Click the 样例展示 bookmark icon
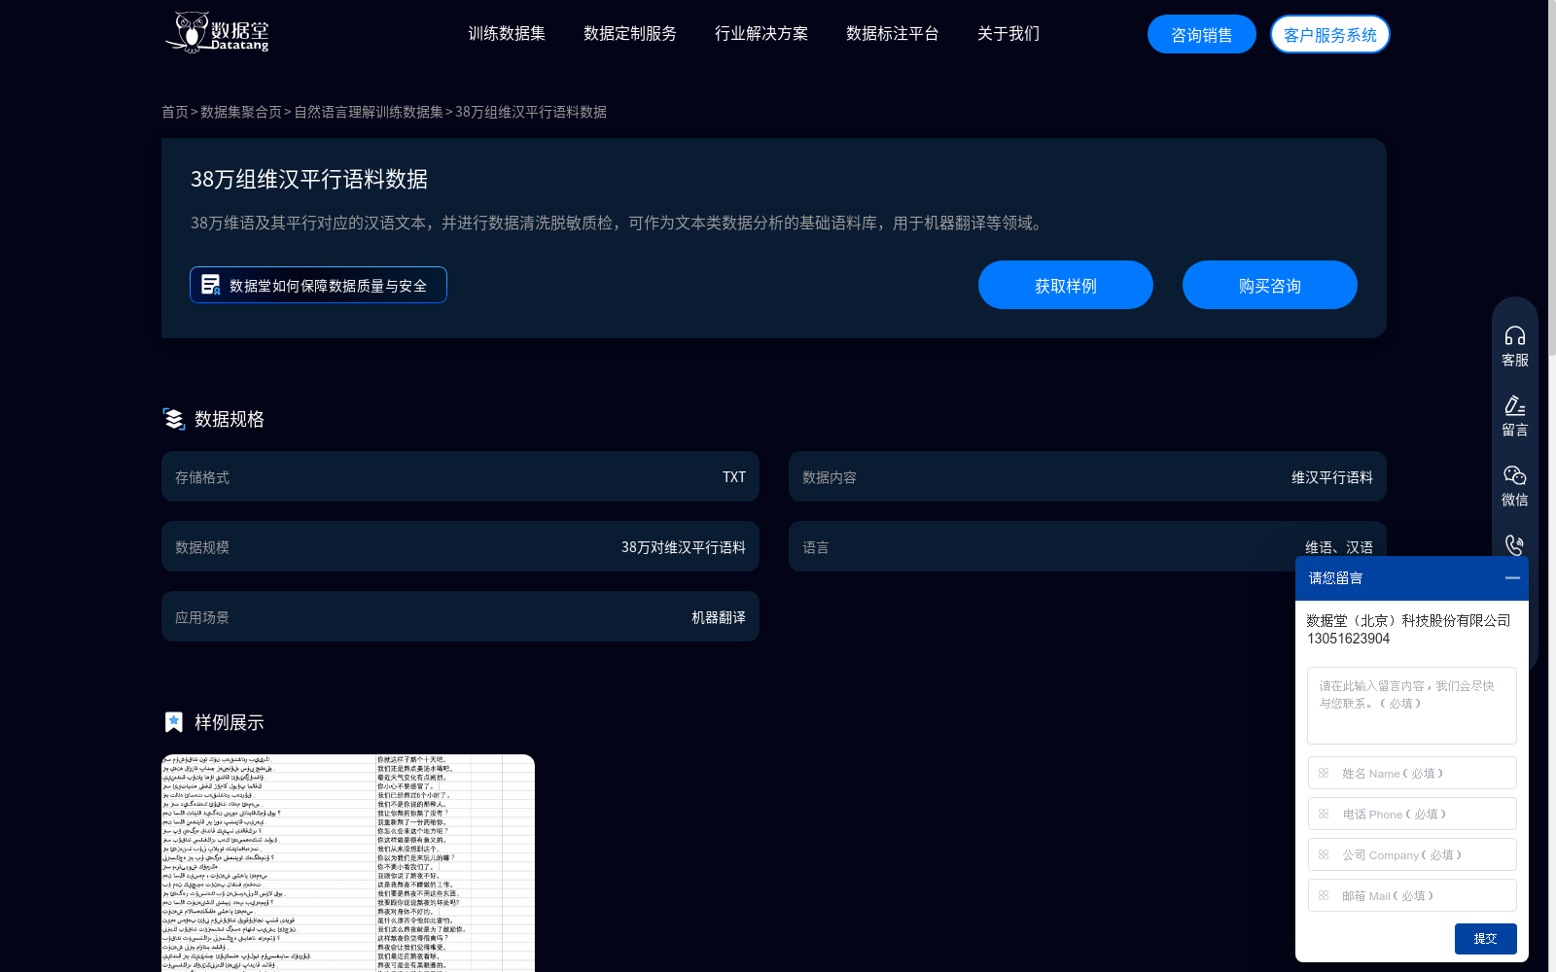Screen dimensions: 1556x972 pos(173,722)
